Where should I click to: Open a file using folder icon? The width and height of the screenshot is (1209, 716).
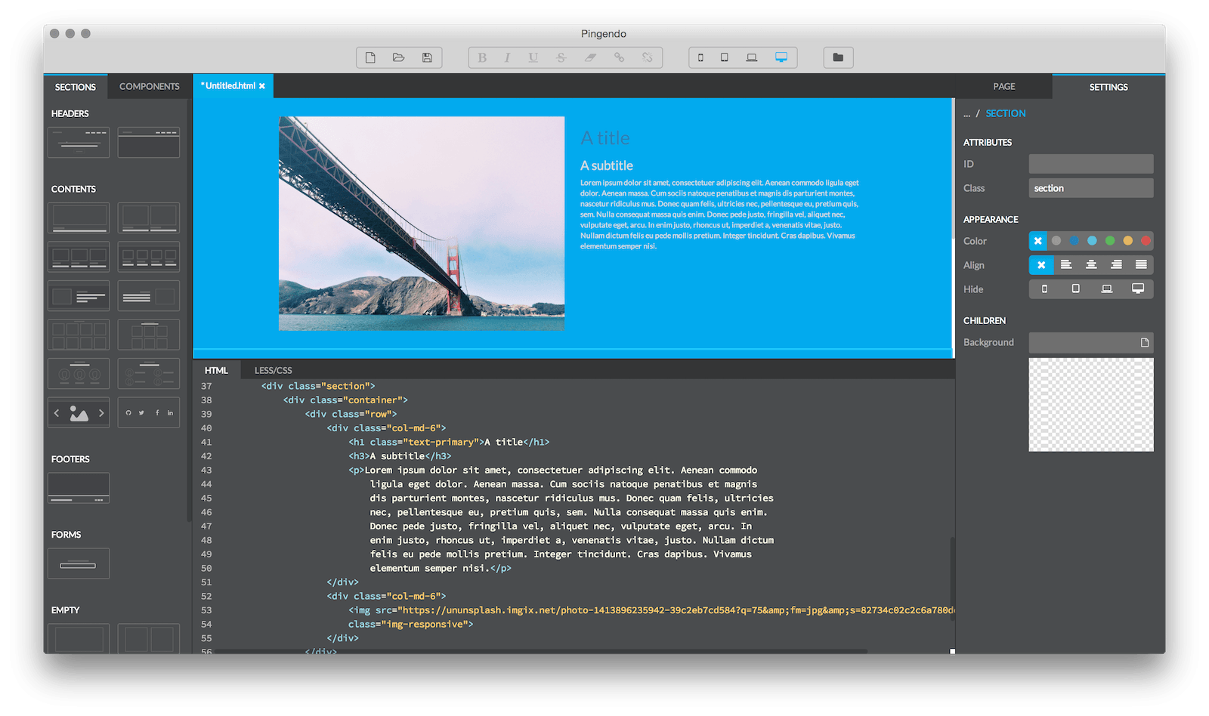(398, 57)
